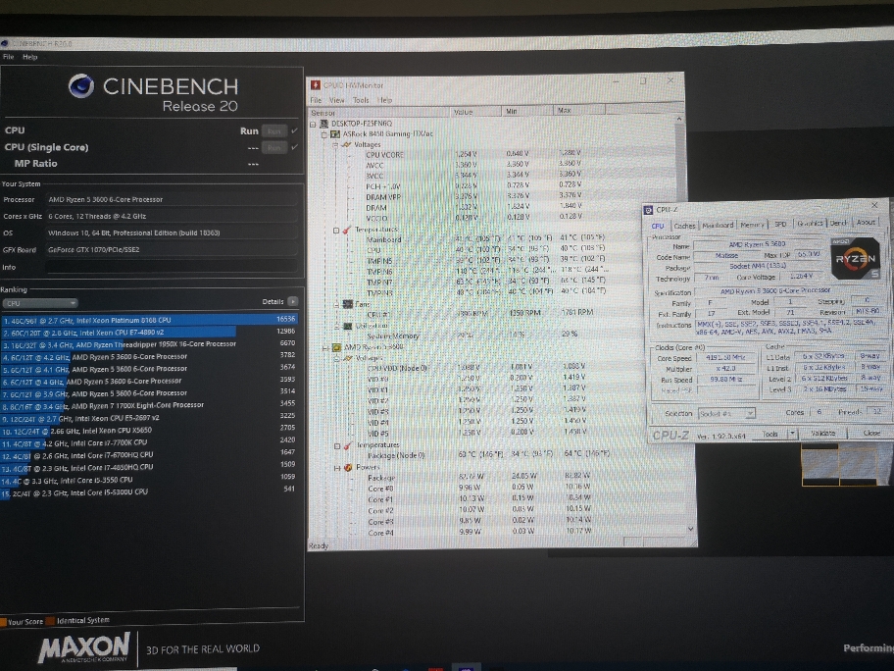Switch to the Bench tab in CPU-Z

coord(837,223)
